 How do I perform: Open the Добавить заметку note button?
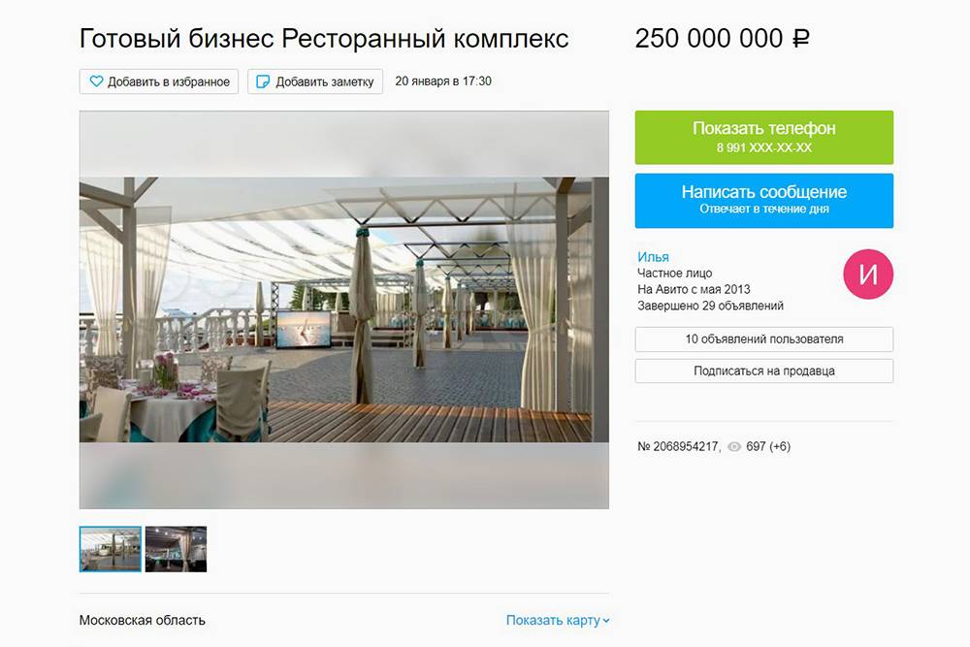[x=315, y=81]
